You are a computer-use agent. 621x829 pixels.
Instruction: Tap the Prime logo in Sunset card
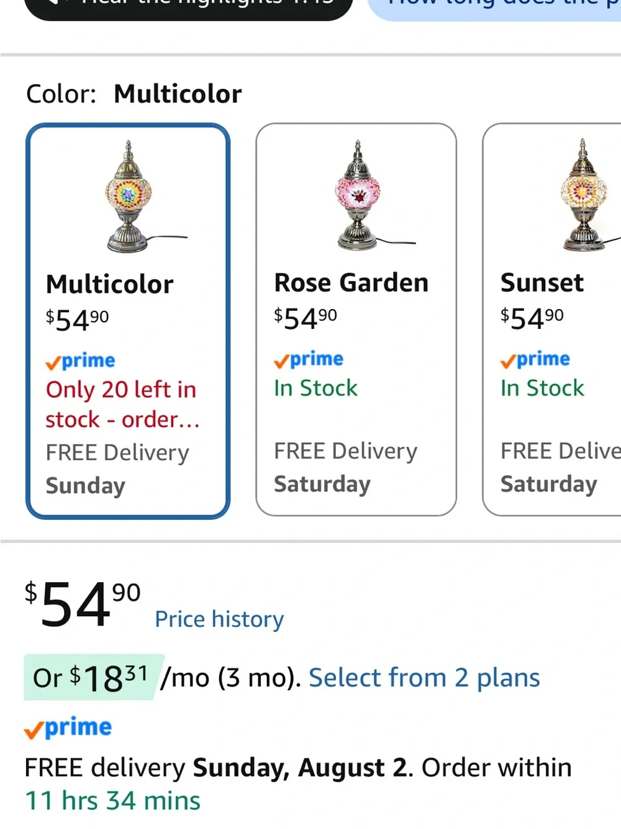pyautogui.click(x=535, y=359)
